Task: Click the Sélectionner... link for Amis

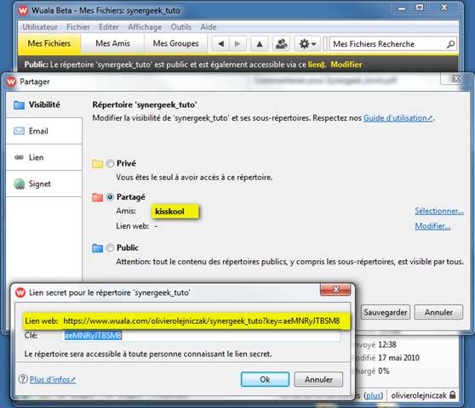Action: [439, 211]
